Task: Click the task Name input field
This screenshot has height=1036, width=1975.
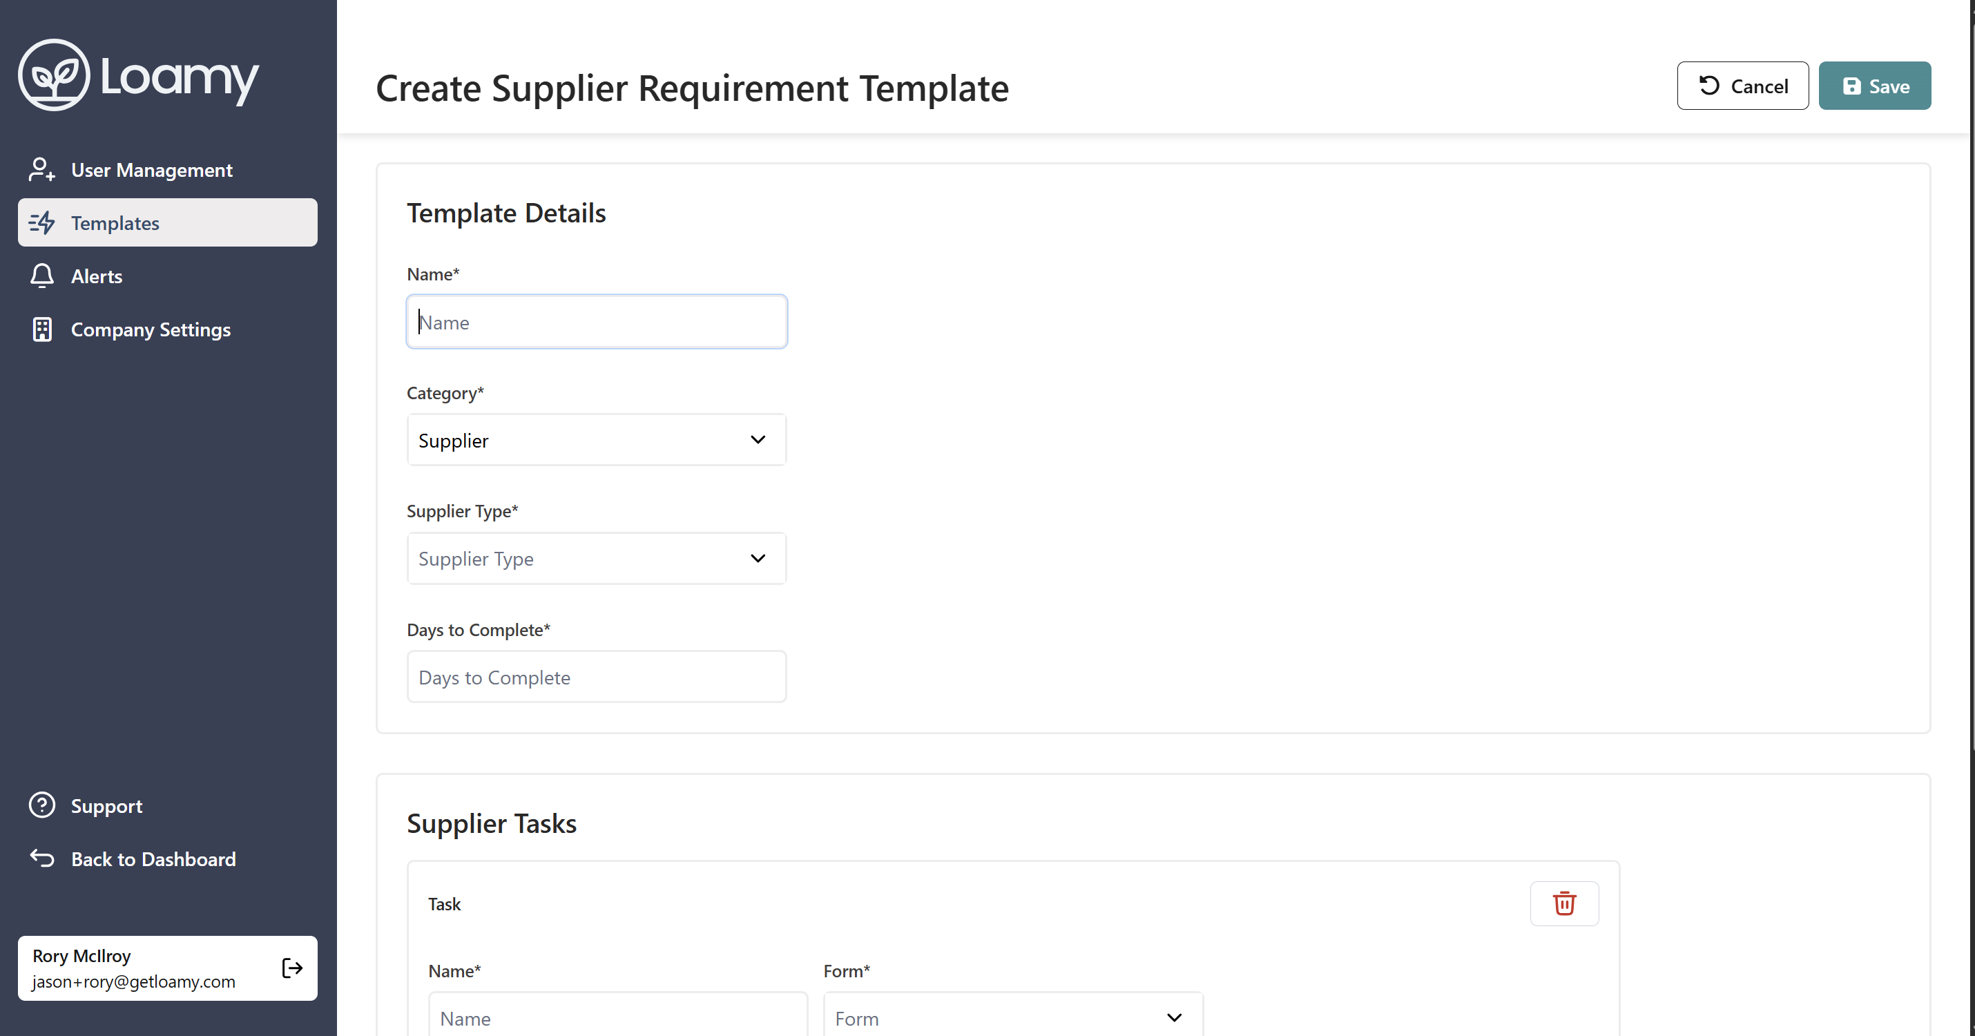Action: coord(617,1017)
